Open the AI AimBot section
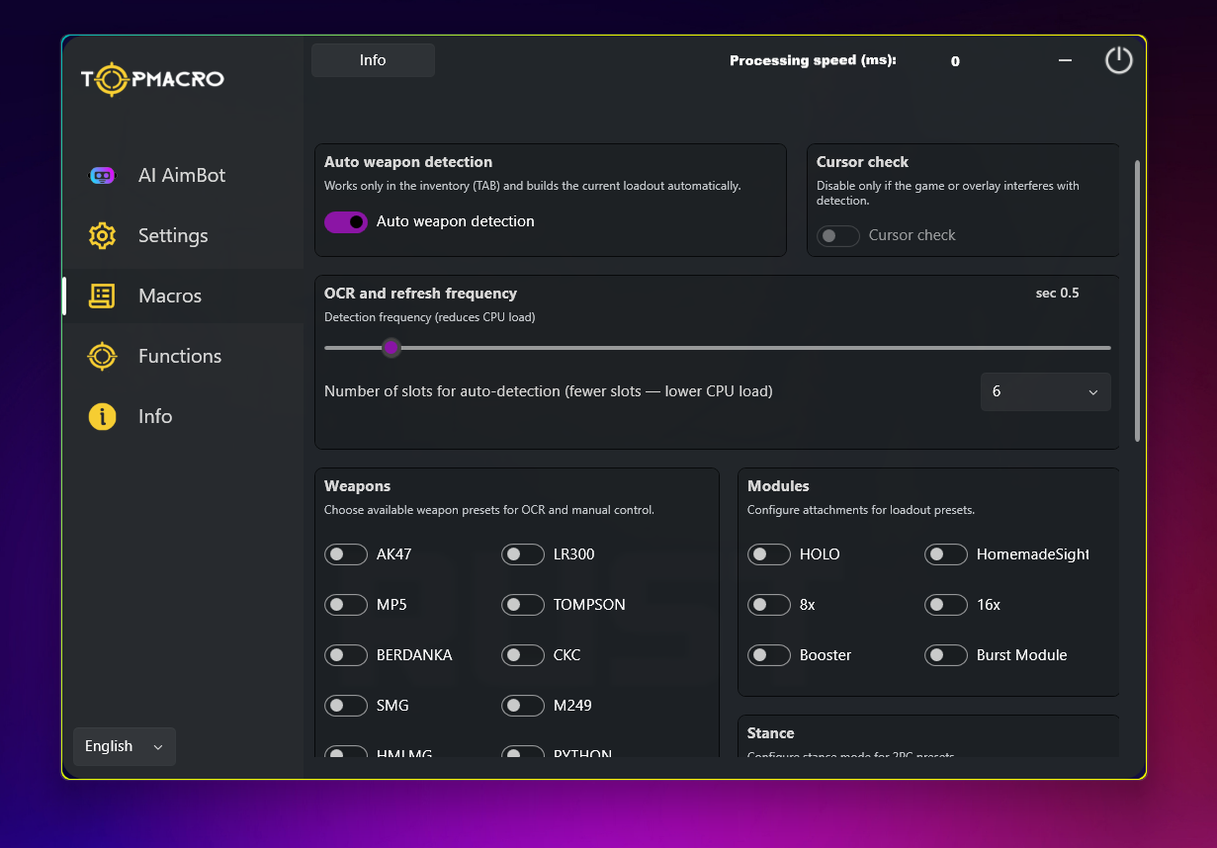This screenshot has width=1217, height=848. [x=183, y=176]
